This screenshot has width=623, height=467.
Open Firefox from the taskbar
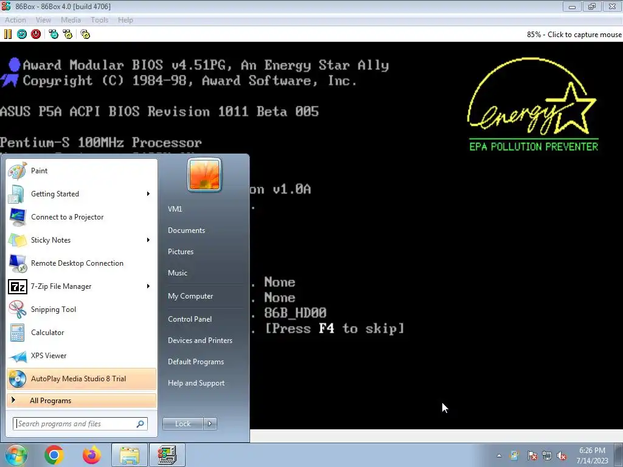tap(92, 455)
